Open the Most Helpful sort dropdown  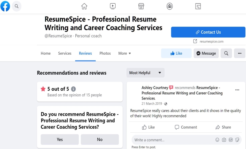pyautogui.click(x=145, y=73)
